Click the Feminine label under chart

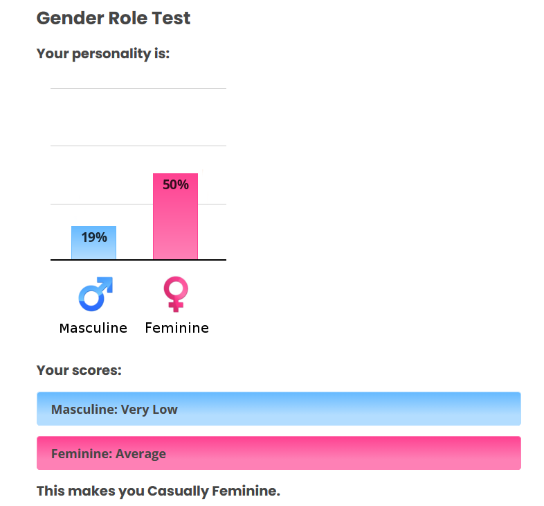[177, 328]
